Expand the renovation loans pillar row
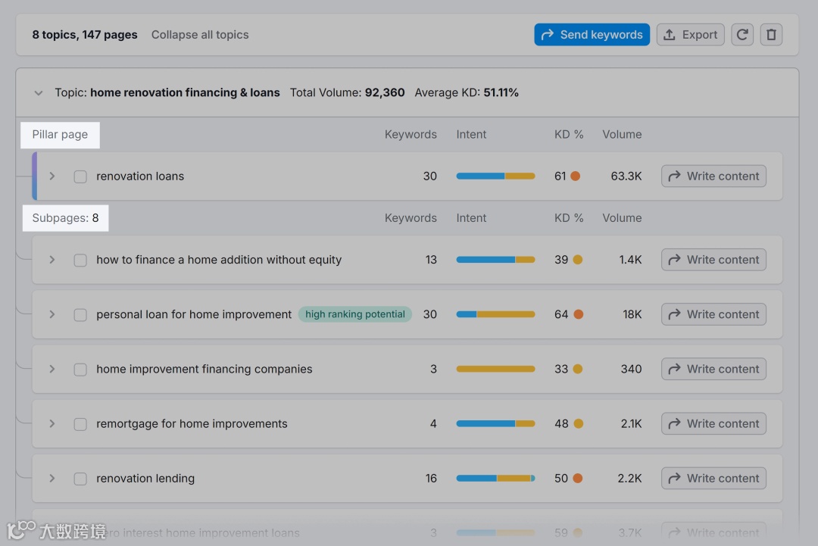Screen dimensions: 818x546 52,176
